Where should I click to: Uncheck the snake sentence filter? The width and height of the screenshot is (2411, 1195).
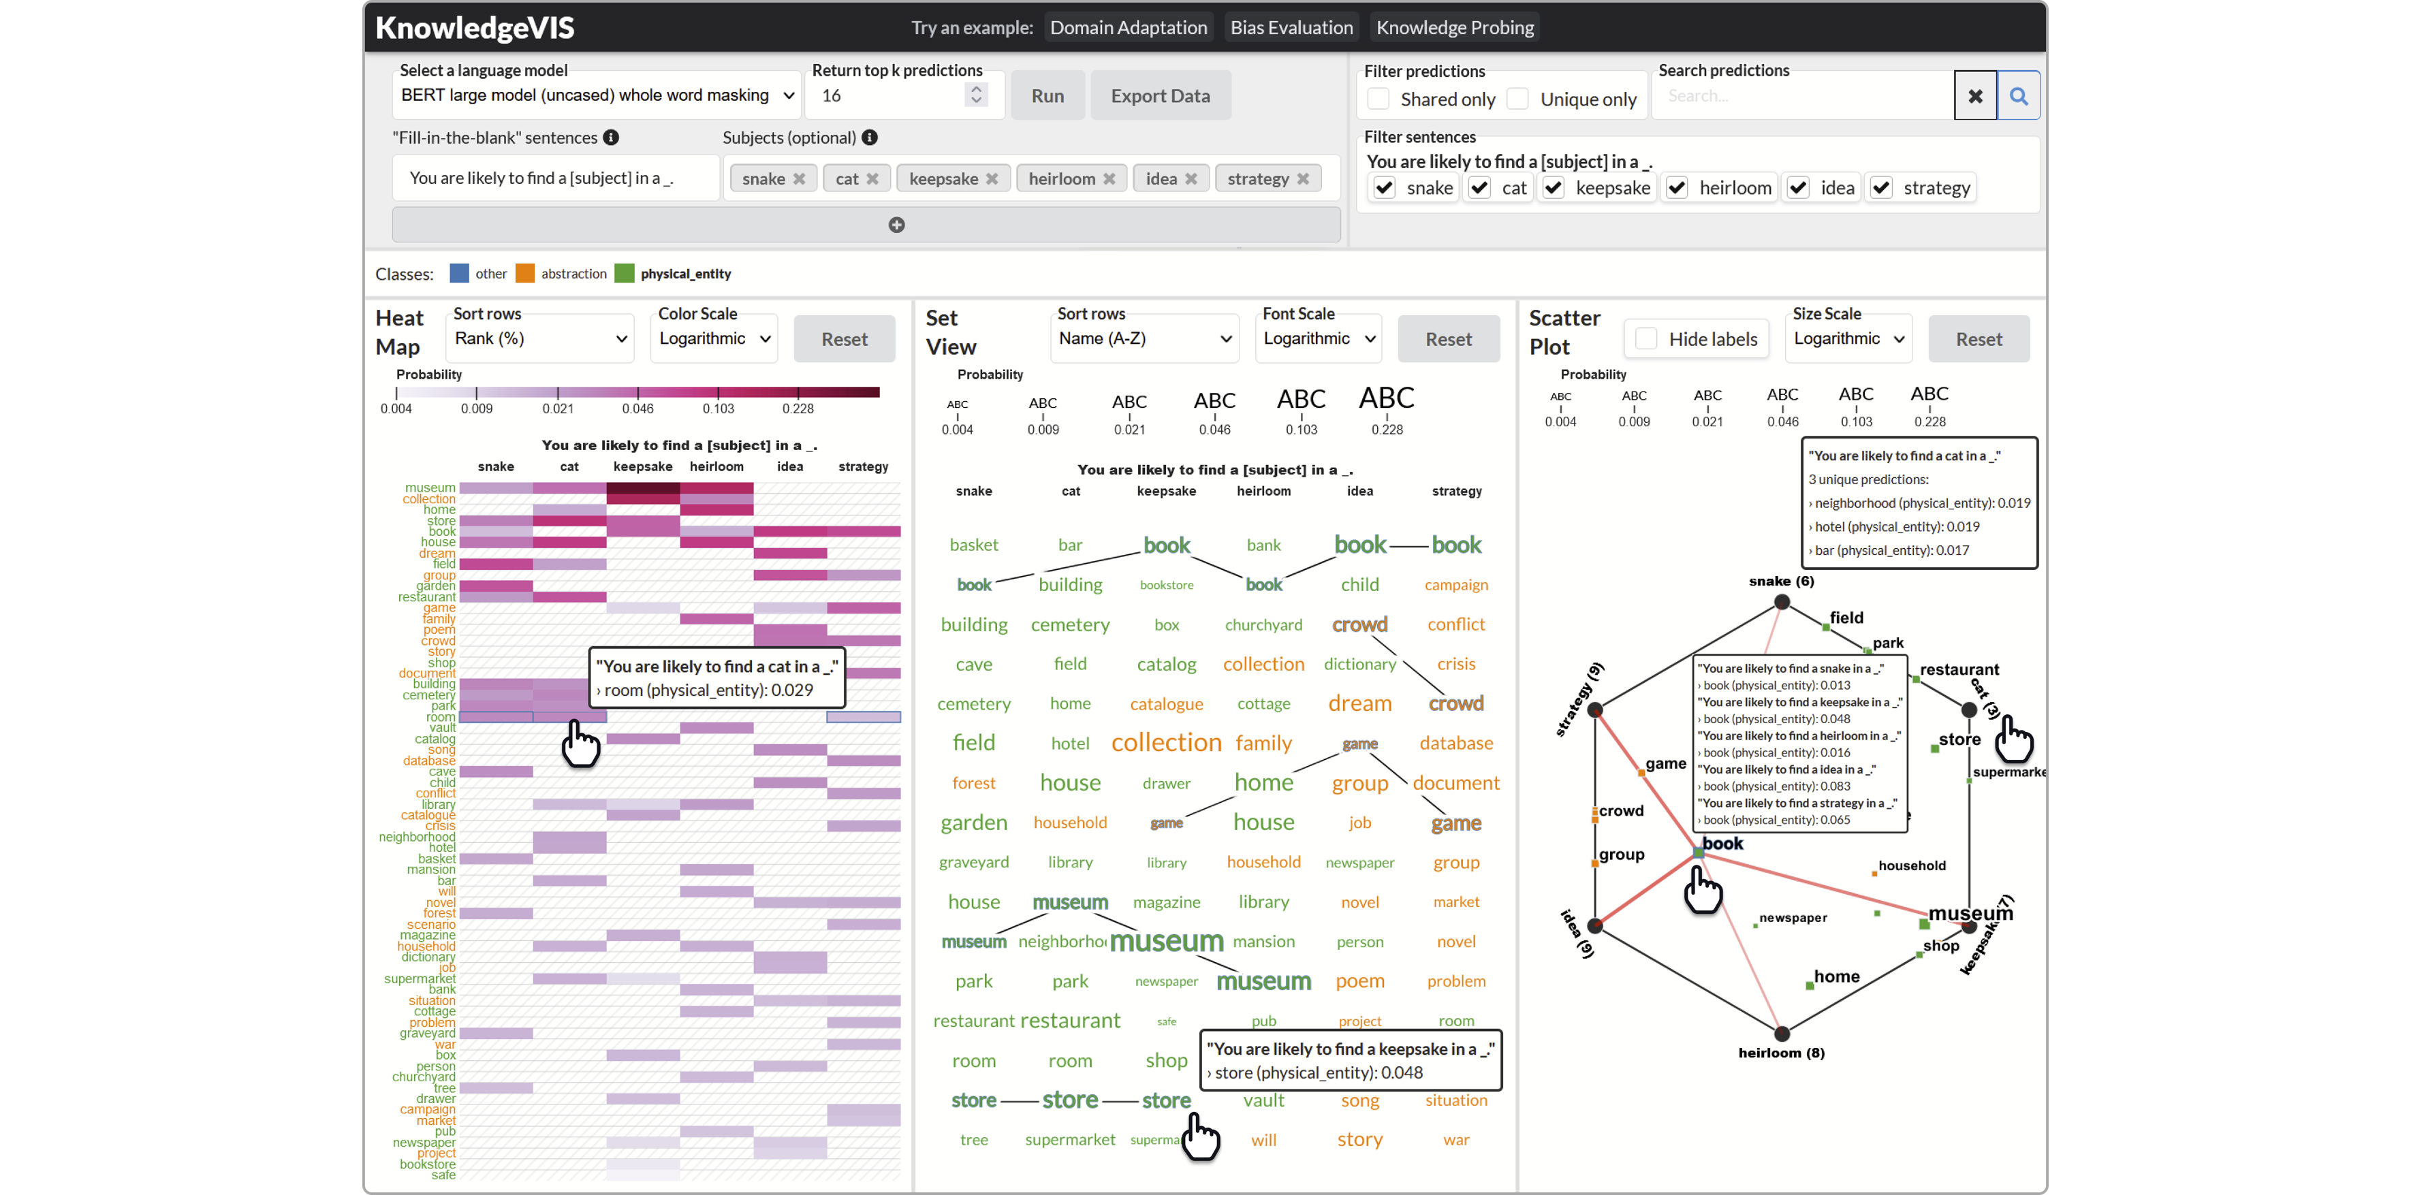pyautogui.click(x=1384, y=188)
